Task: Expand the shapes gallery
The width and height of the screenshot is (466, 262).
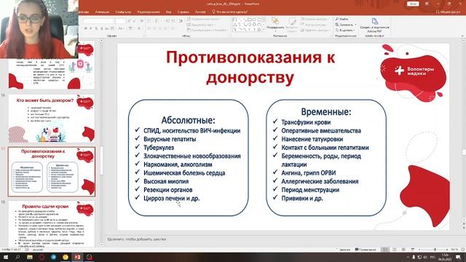Action: click(x=264, y=30)
